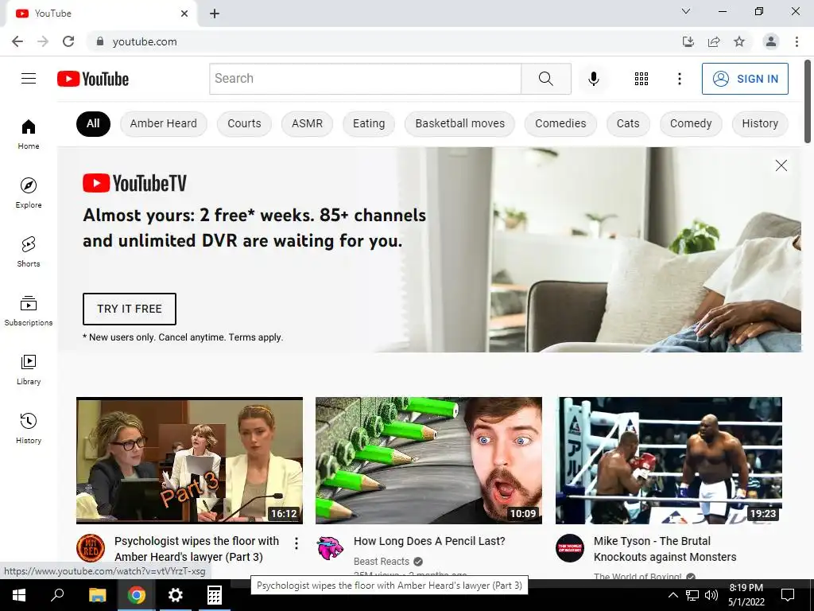Open notification center
814x611 pixels.
click(788, 595)
